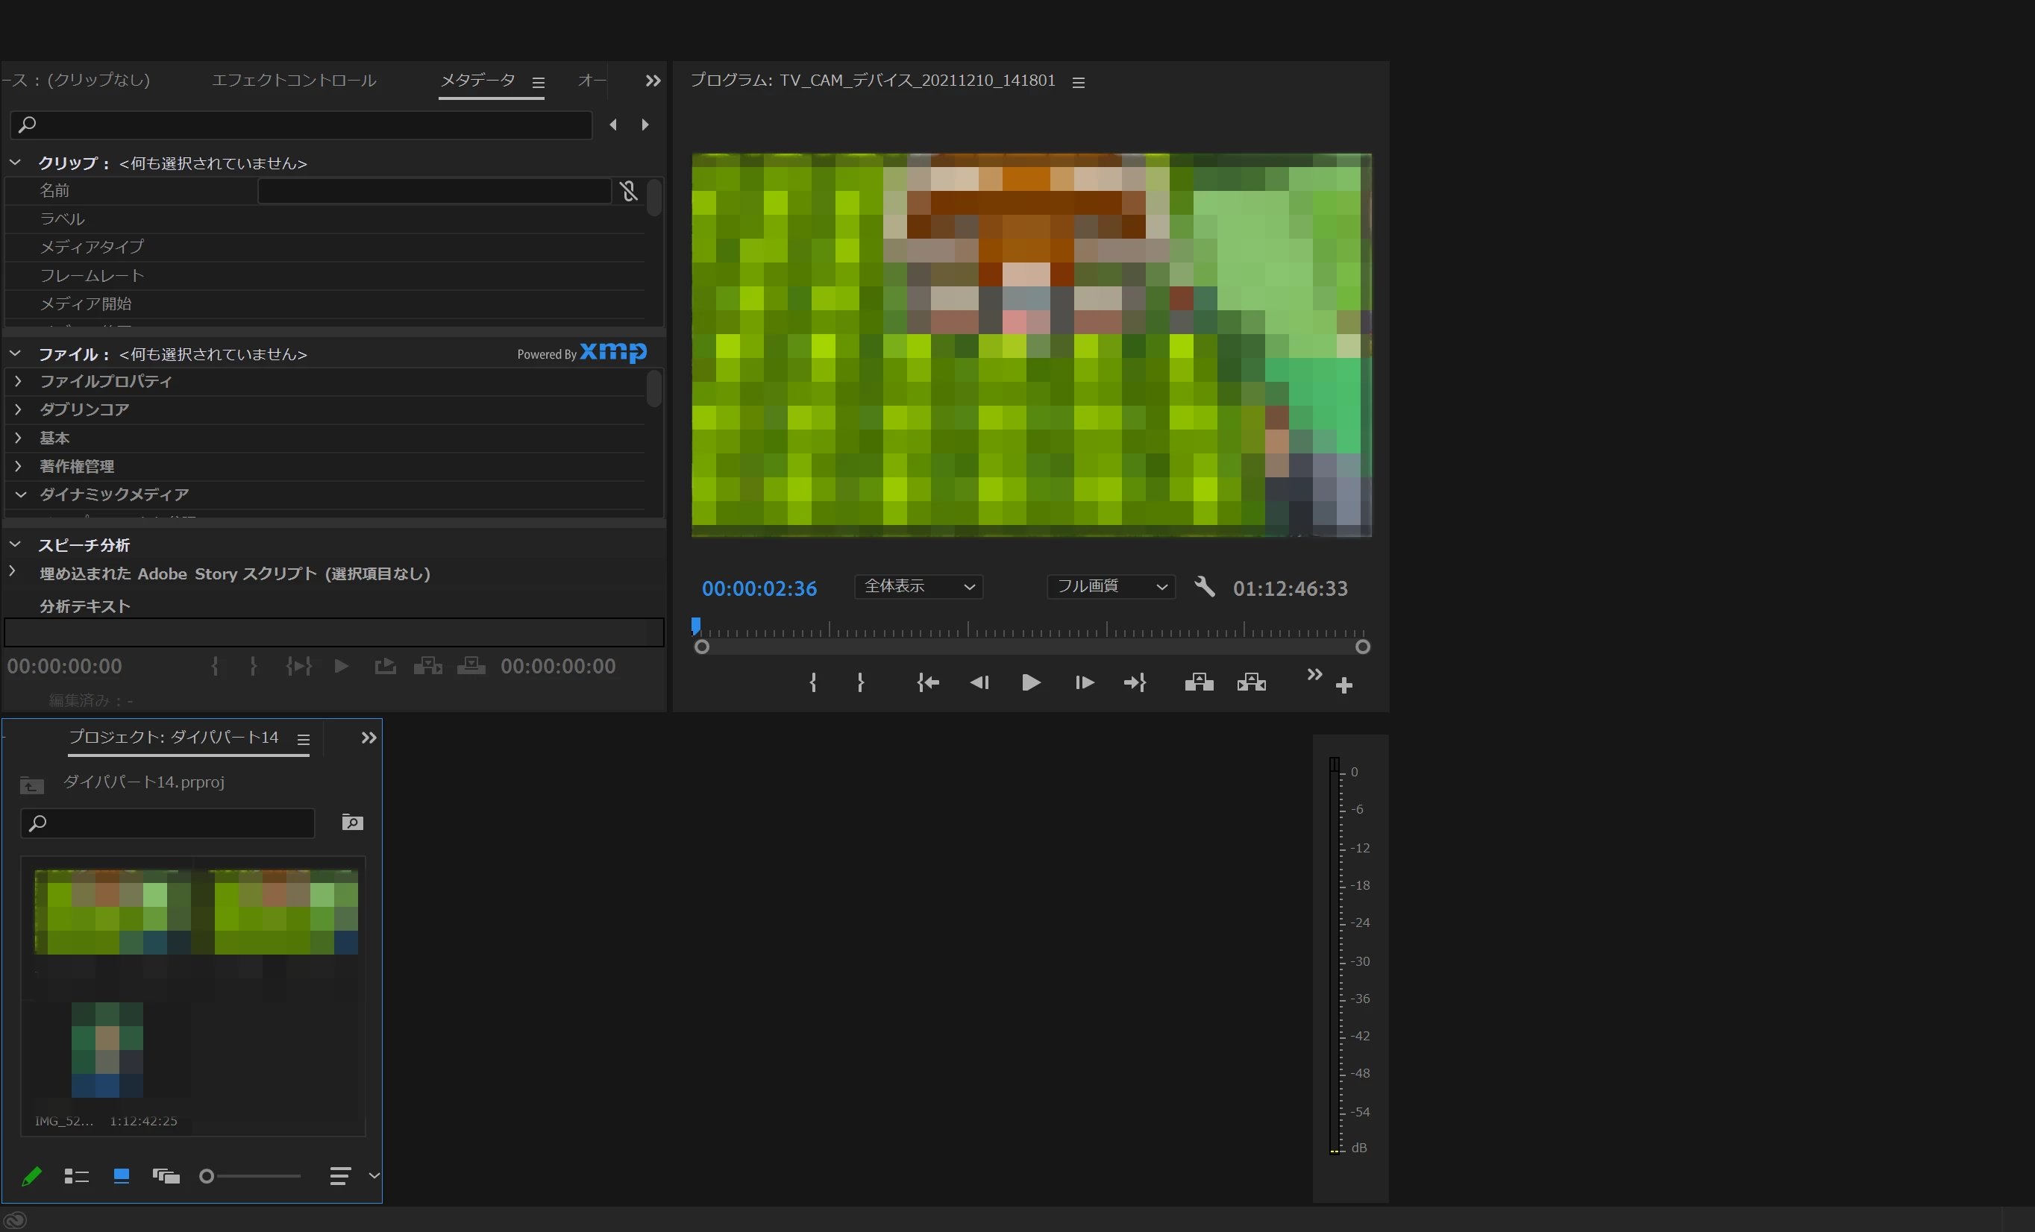Switch project panel to icon view
The image size is (2035, 1232).
(121, 1176)
